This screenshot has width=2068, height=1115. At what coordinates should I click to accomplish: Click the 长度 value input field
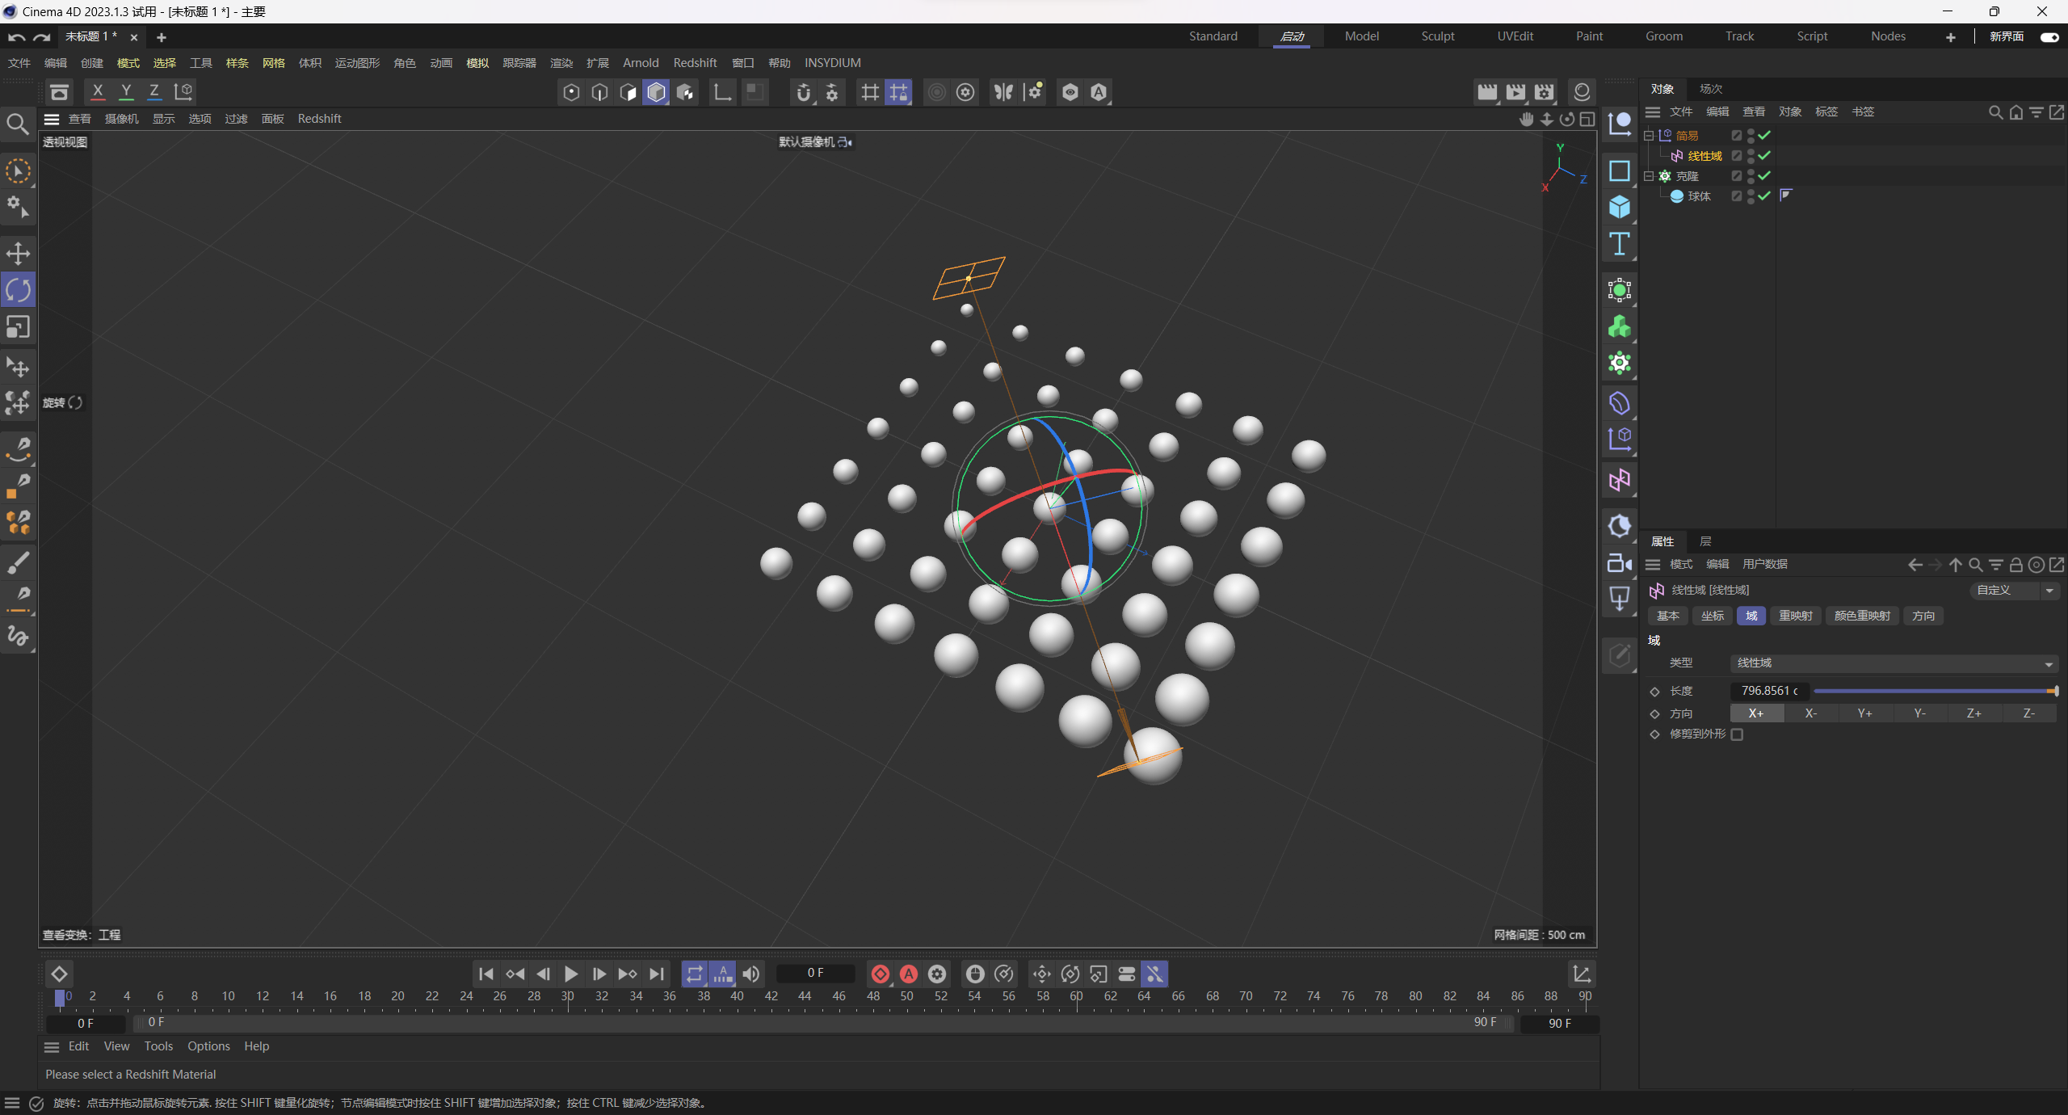[1769, 692]
